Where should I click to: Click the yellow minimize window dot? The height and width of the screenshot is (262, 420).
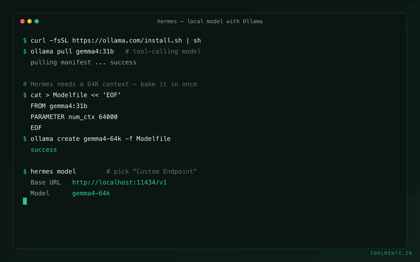pos(30,21)
